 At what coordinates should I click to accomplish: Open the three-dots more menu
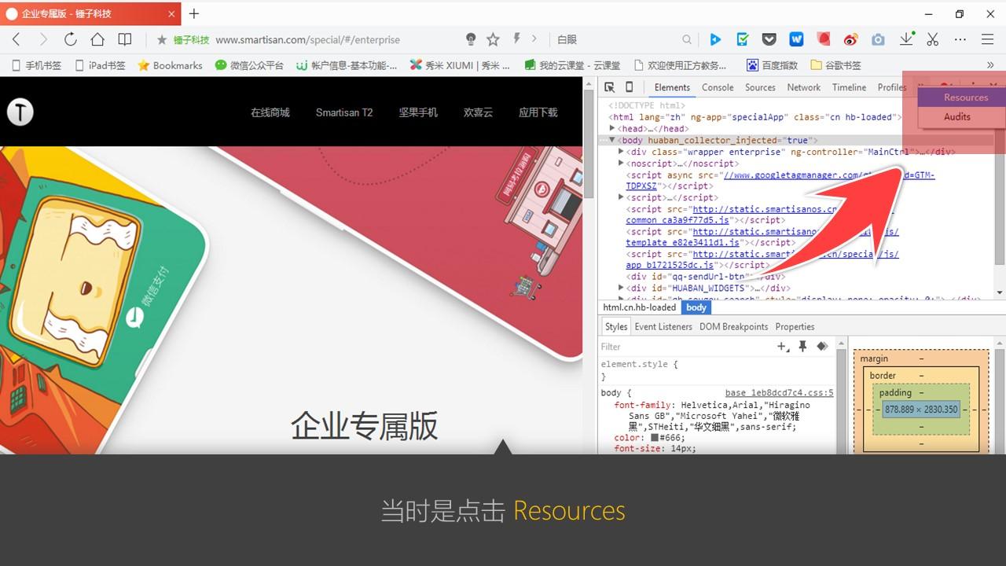click(x=960, y=39)
